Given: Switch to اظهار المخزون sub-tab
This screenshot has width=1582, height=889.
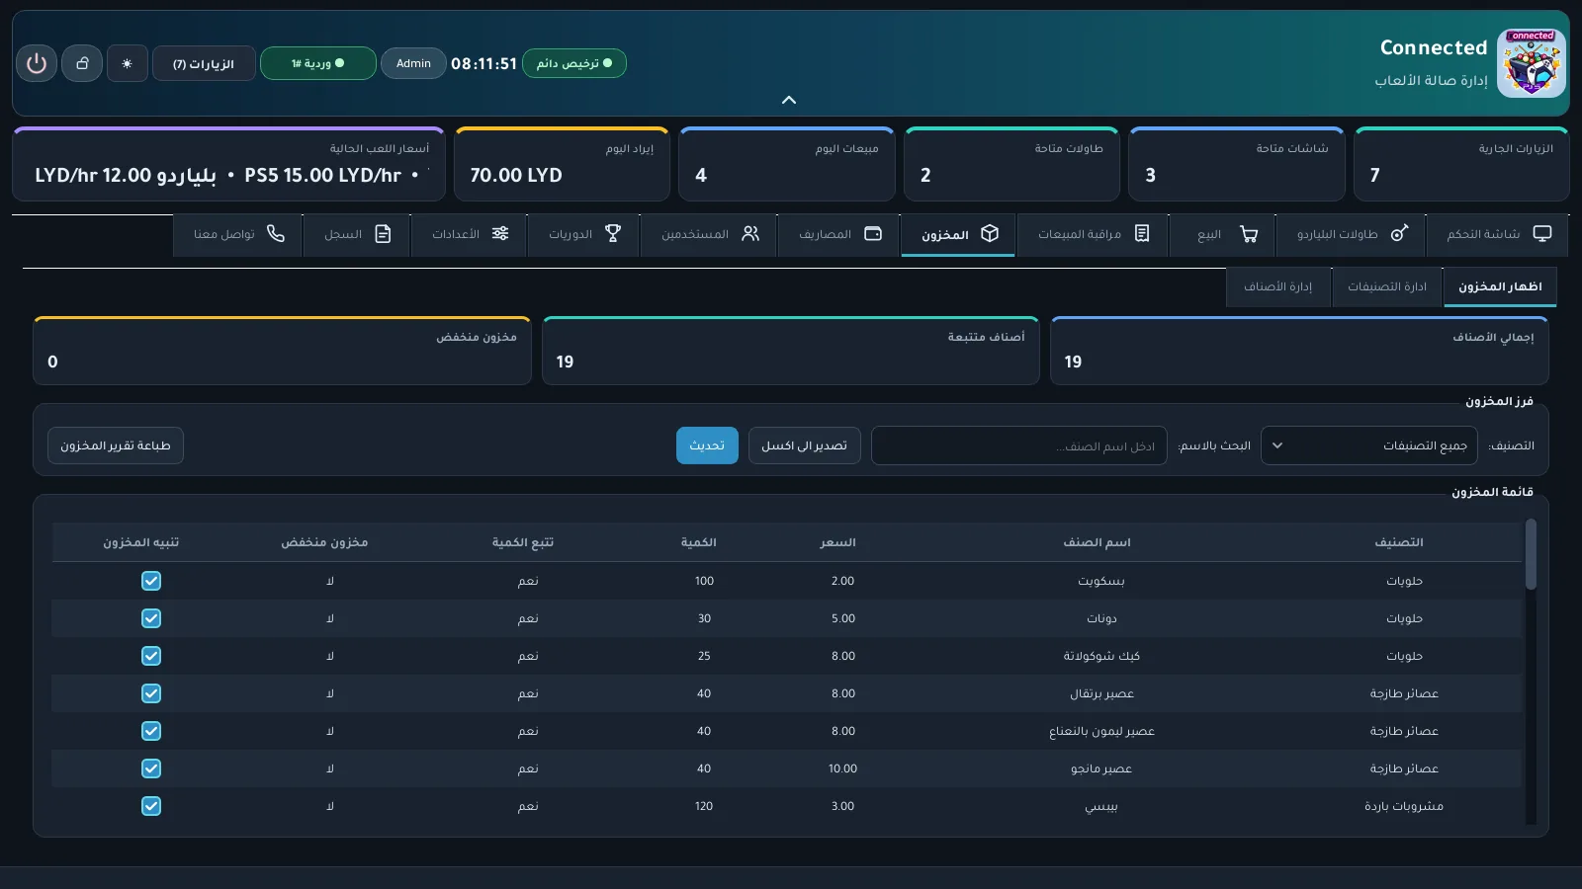Looking at the screenshot, I should [1500, 286].
